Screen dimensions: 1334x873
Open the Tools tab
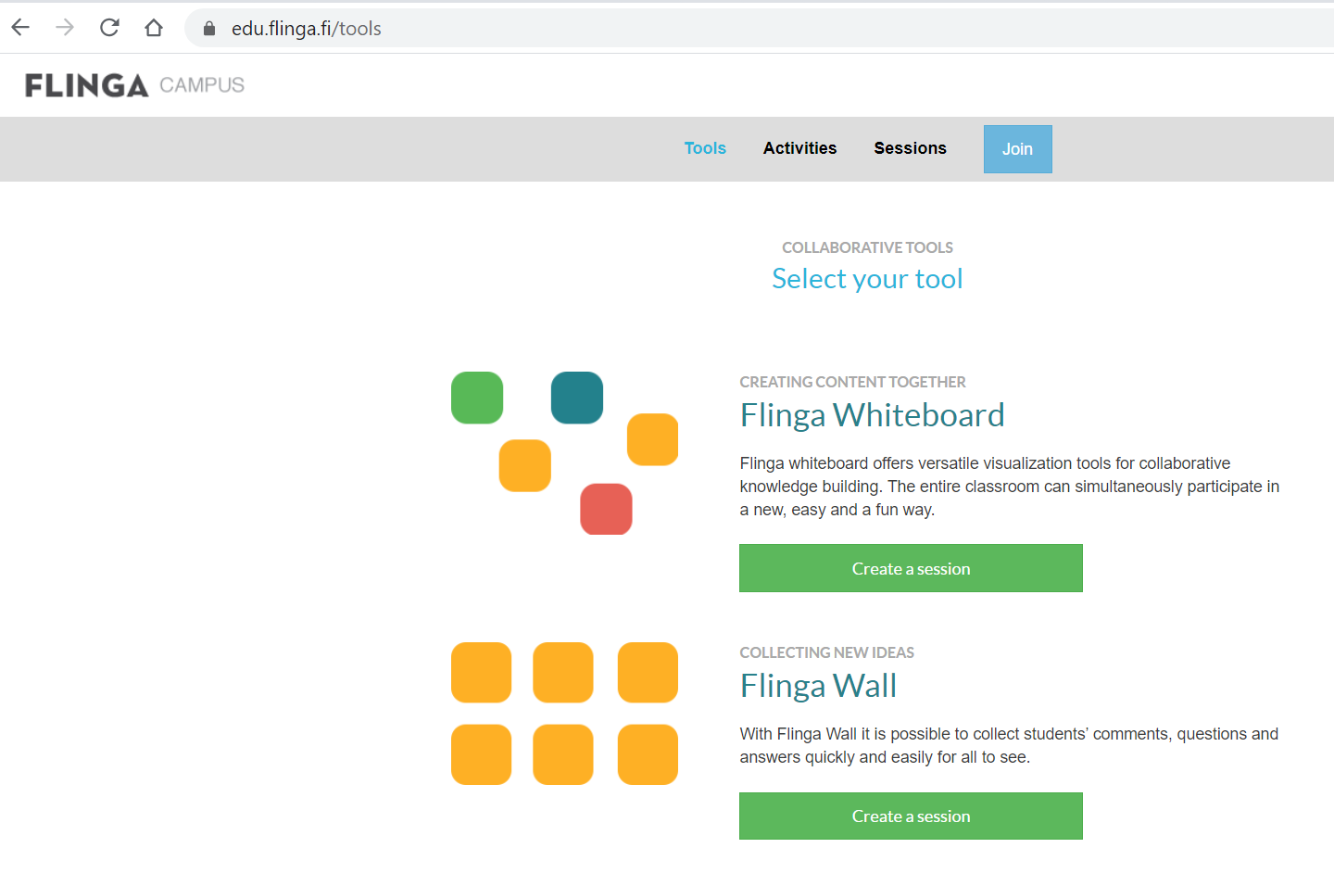pos(705,148)
